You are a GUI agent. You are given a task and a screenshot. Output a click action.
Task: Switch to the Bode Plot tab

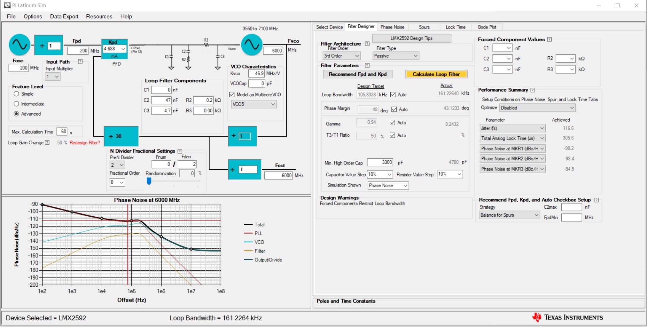[x=487, y=27]
